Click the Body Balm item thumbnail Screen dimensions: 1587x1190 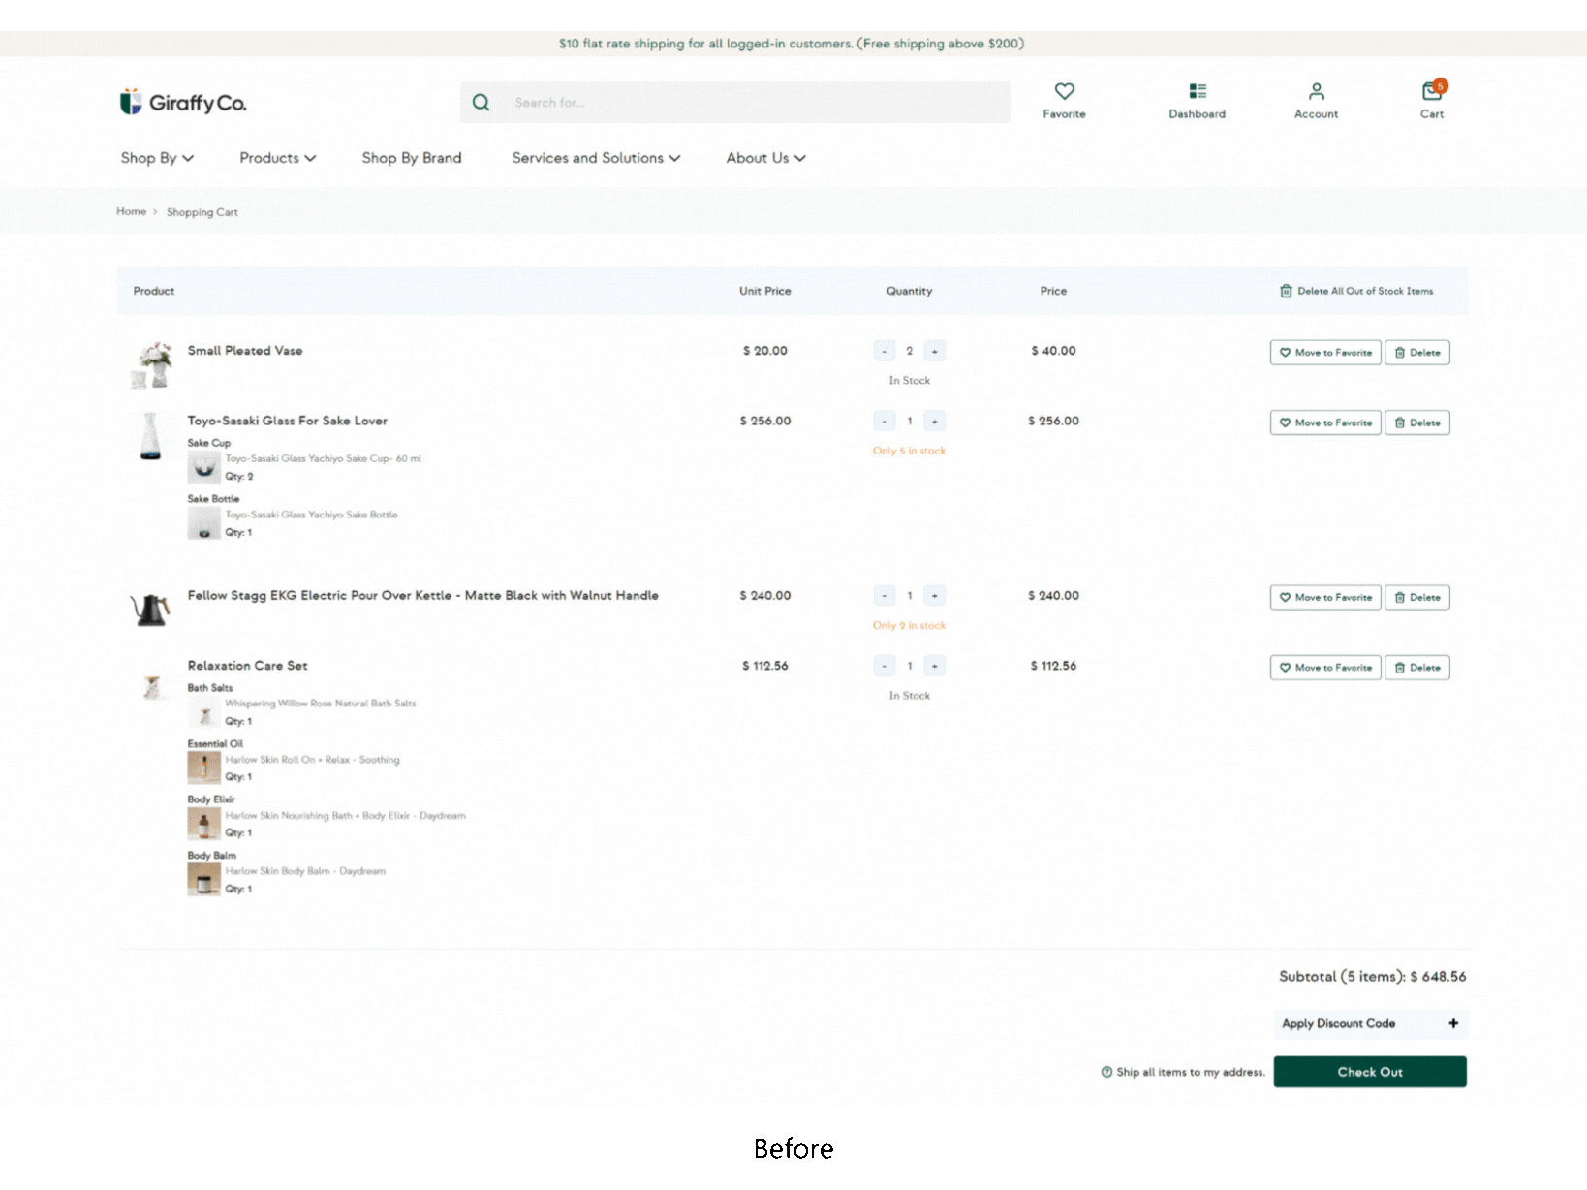coord(203,880)
